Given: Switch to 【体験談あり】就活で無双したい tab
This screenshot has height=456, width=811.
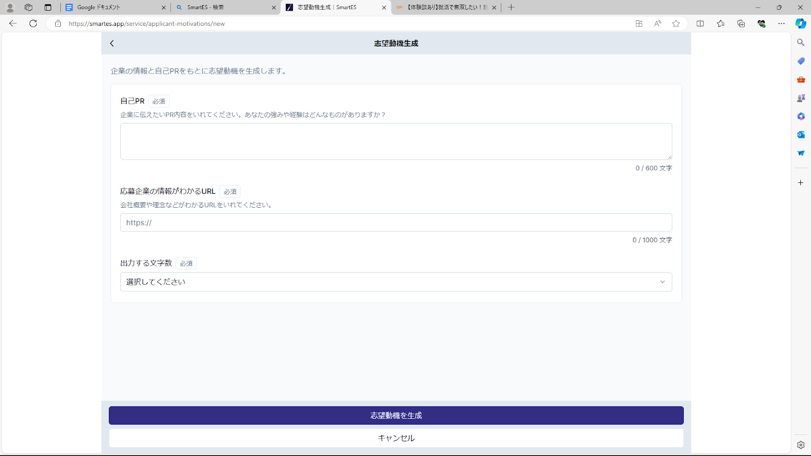Looking at the screenshot, I should pos(446,8).
